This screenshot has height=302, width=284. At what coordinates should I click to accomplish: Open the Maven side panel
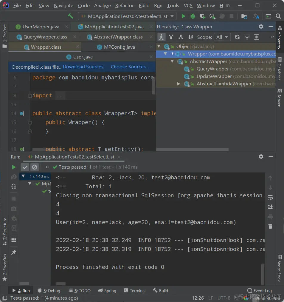(x=280, y=98)
